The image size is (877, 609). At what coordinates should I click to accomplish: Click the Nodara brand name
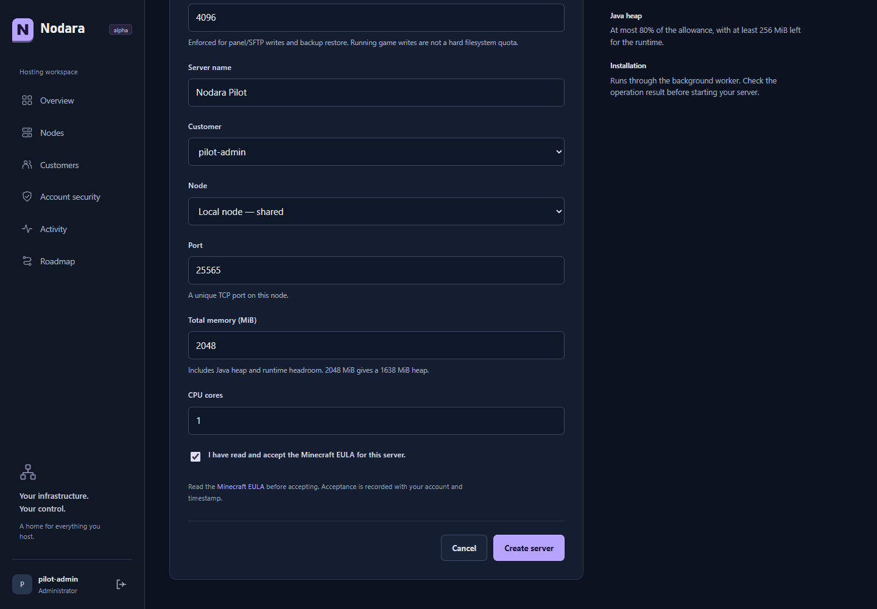tap(63, 29)
